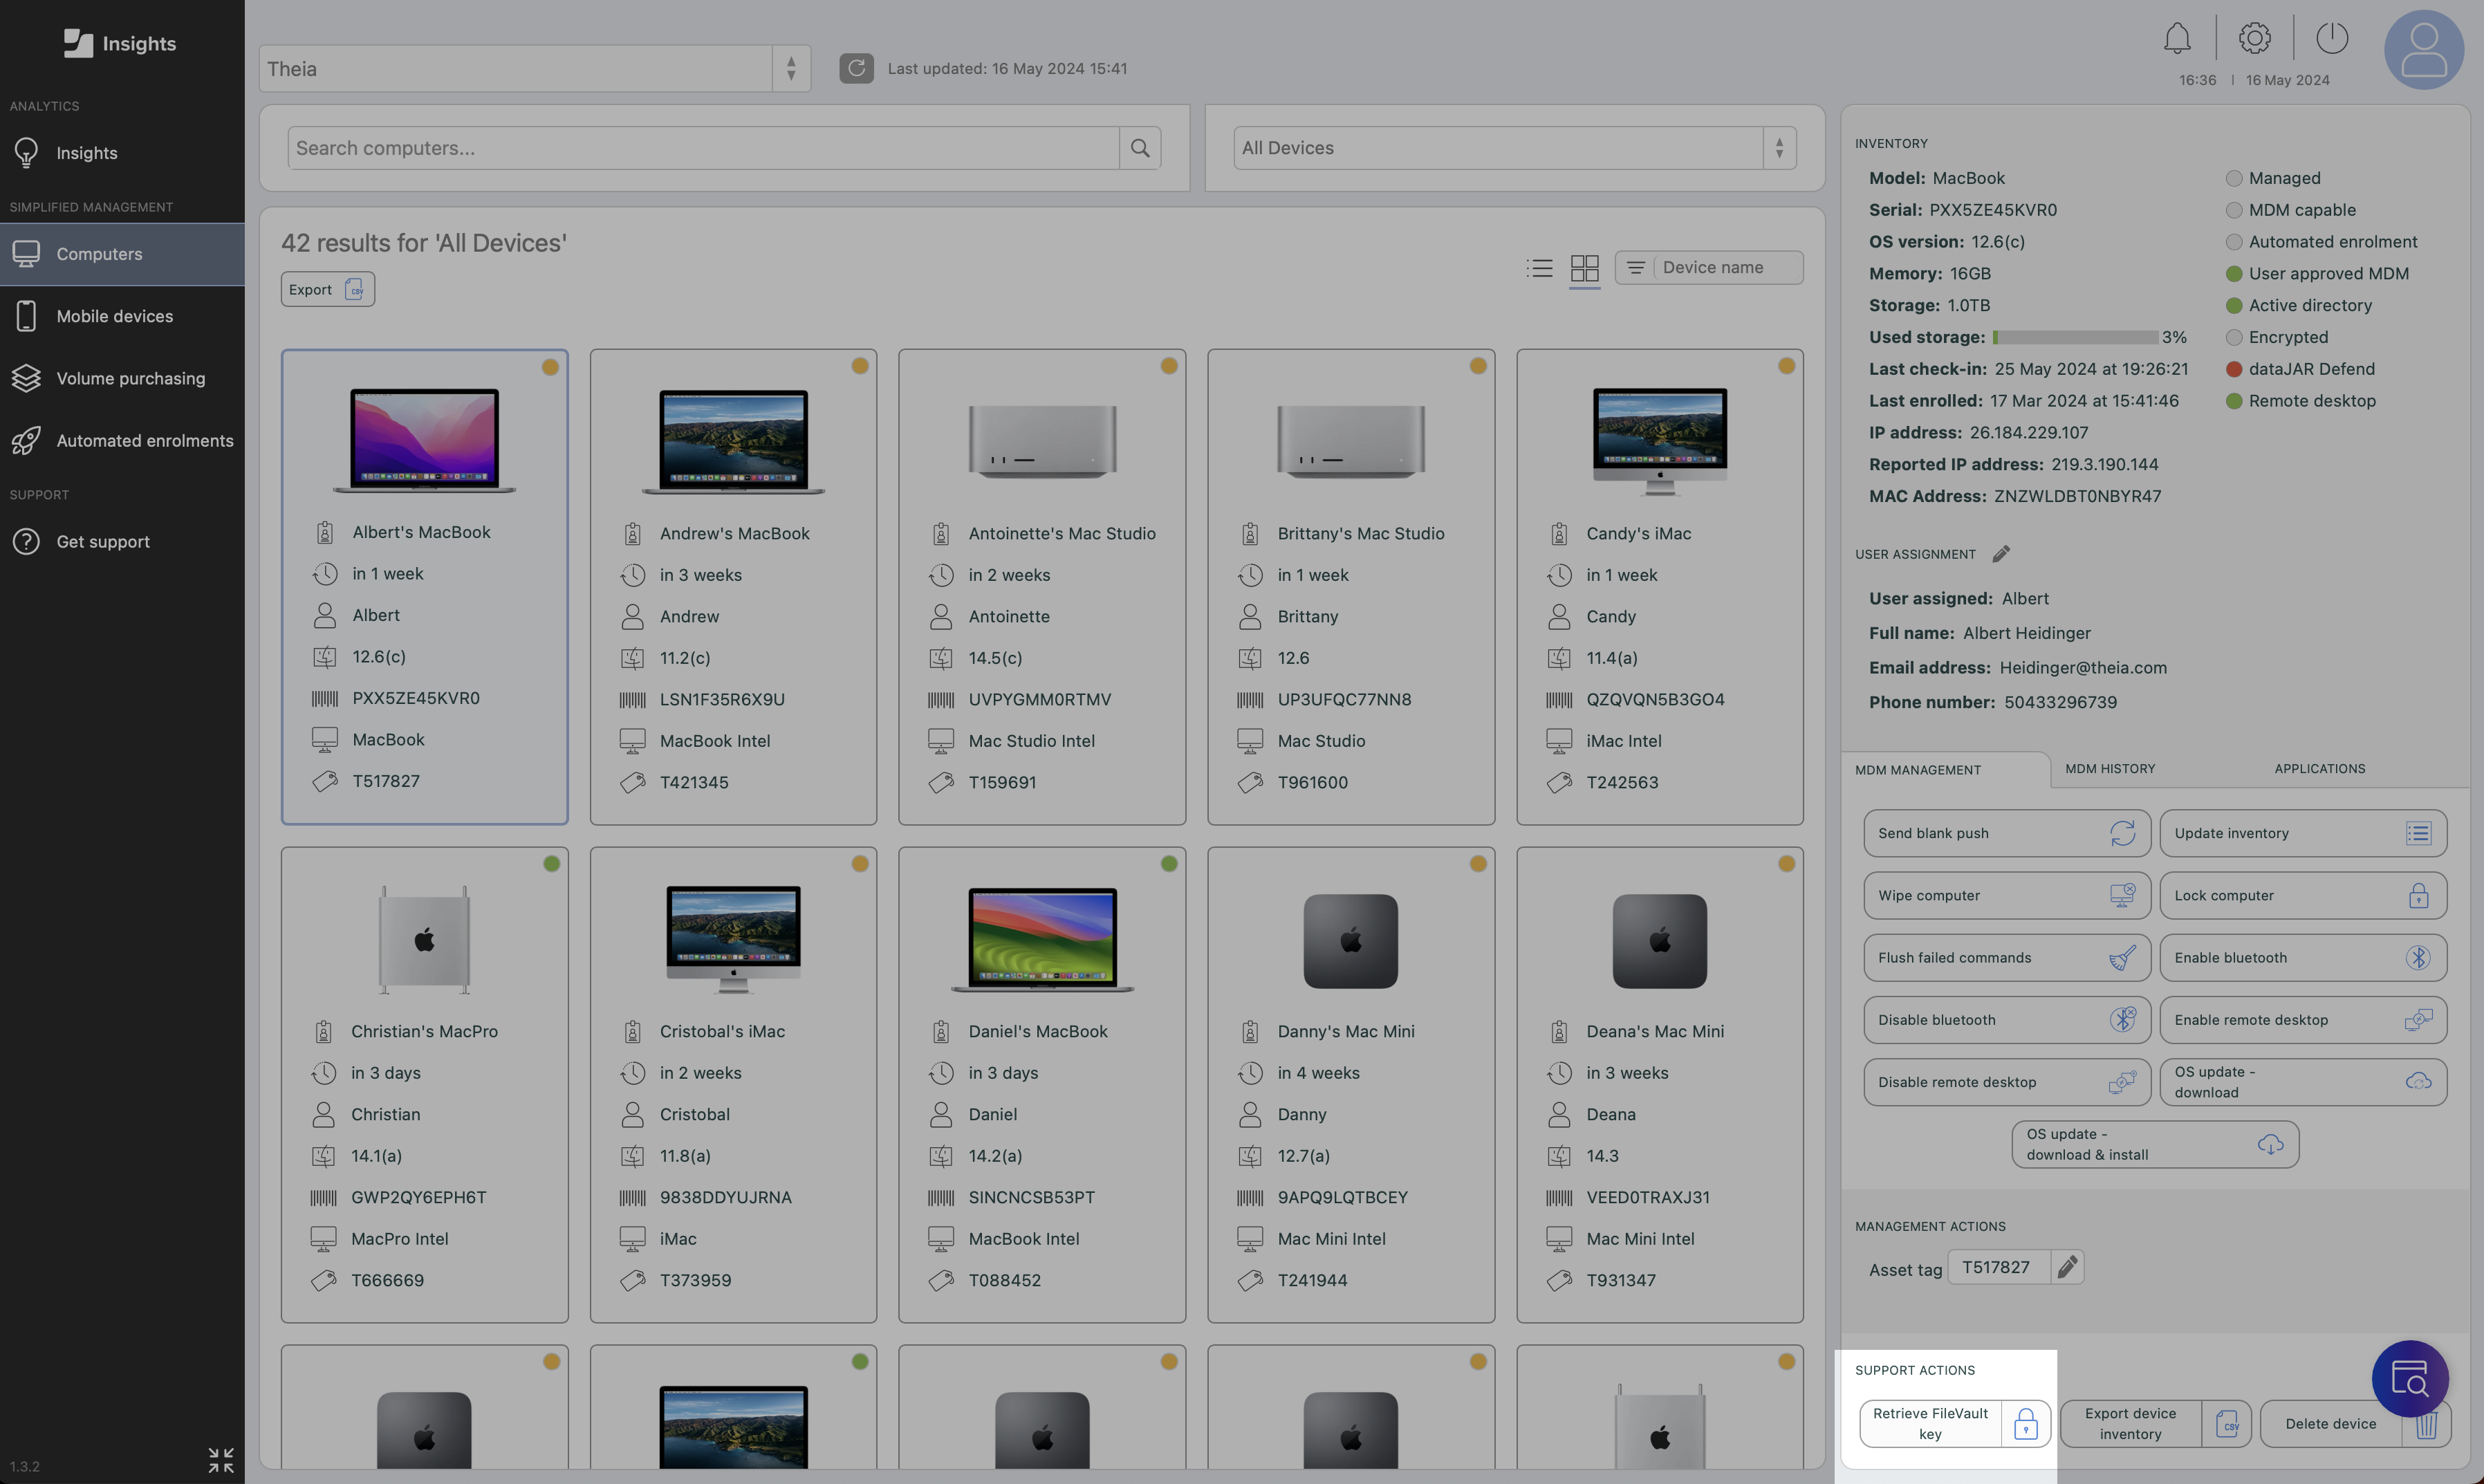
Task: Switch to list view layout
Action: pos(1539,267)
